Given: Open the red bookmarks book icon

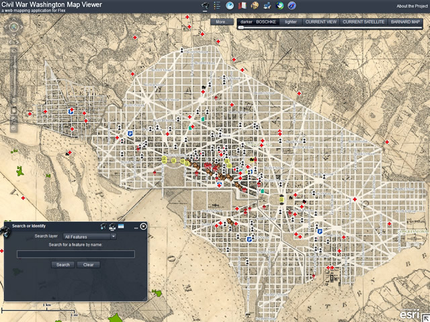Looking at the screenshot, I should point(244,5).
